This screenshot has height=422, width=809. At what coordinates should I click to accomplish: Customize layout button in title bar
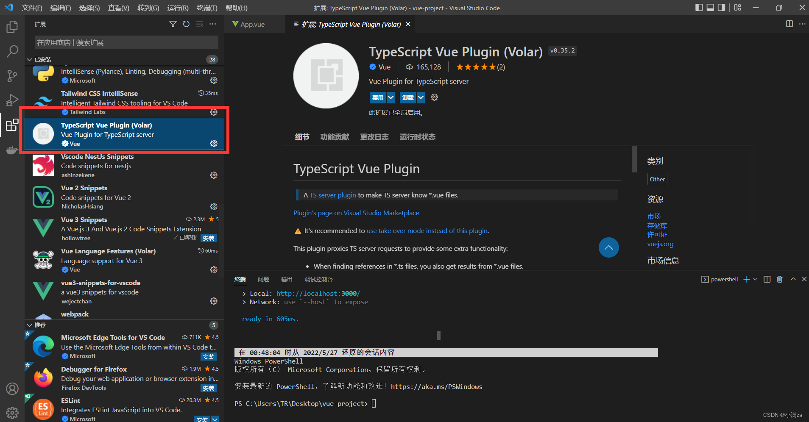click(x=738, y=8)
